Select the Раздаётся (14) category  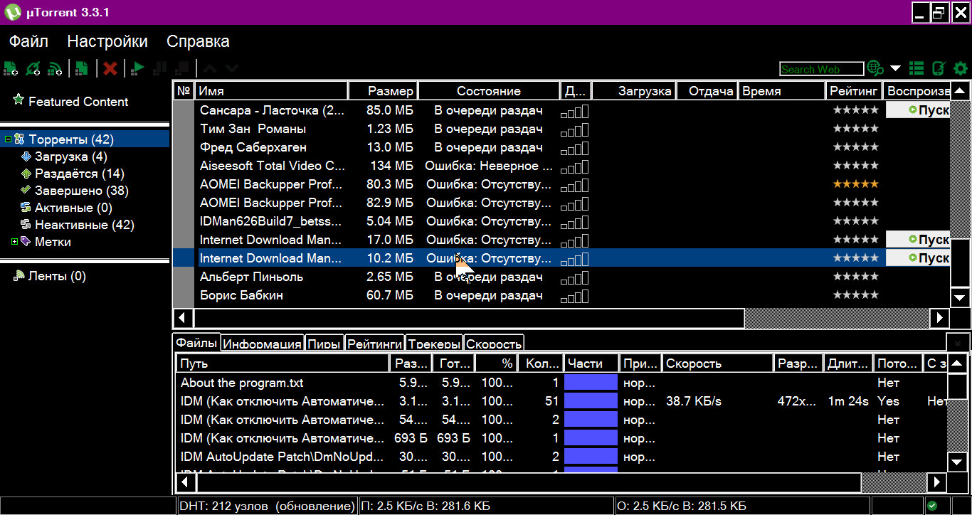pyautogui.click(x=79, y=174)
